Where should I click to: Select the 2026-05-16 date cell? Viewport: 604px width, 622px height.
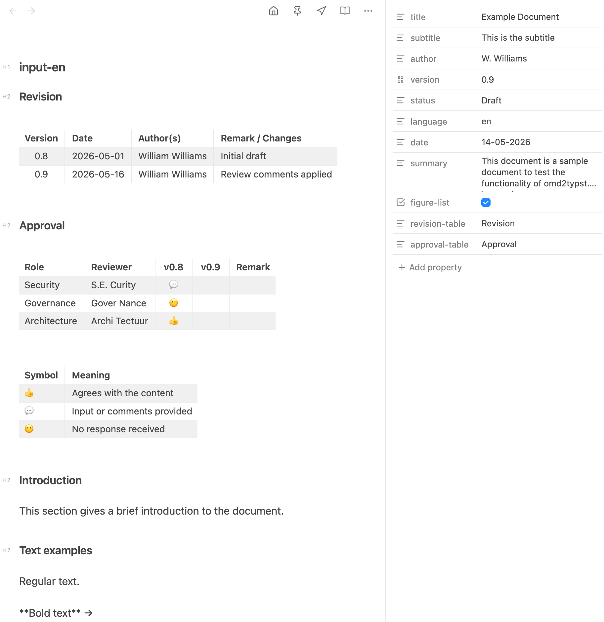98,174
